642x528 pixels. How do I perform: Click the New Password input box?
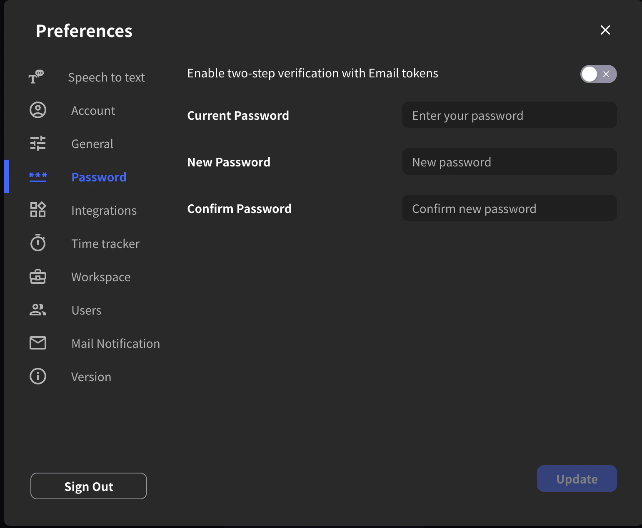click(509, 162)
